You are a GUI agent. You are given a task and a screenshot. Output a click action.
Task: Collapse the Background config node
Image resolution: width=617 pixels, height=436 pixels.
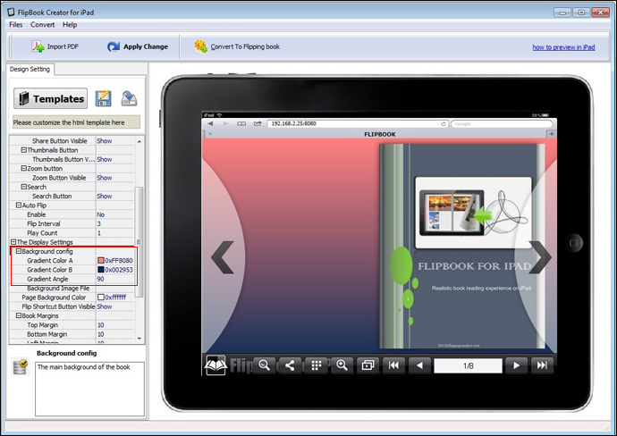coord(19,251)
